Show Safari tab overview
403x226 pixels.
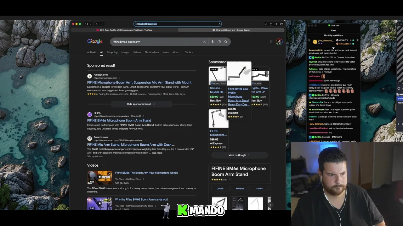(281, 24)
